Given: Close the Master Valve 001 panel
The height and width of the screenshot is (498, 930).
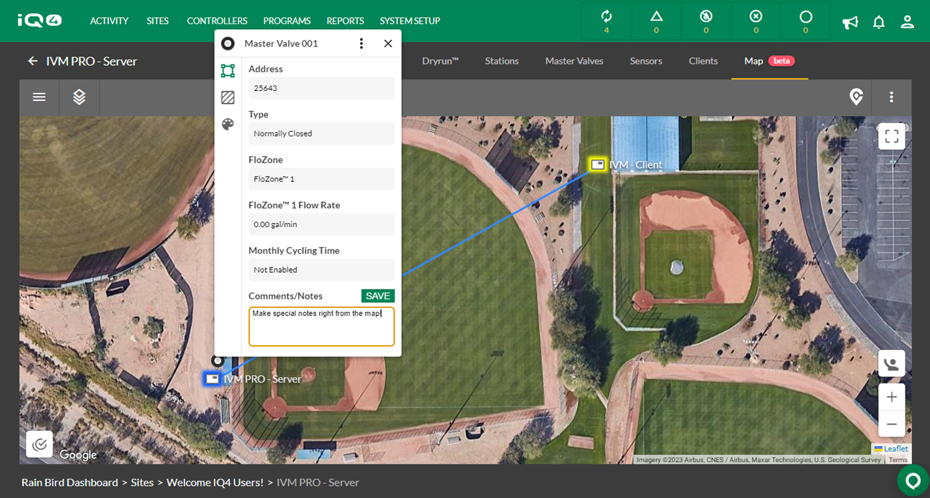Looking at the screenshot, I should tap(388, 43).
